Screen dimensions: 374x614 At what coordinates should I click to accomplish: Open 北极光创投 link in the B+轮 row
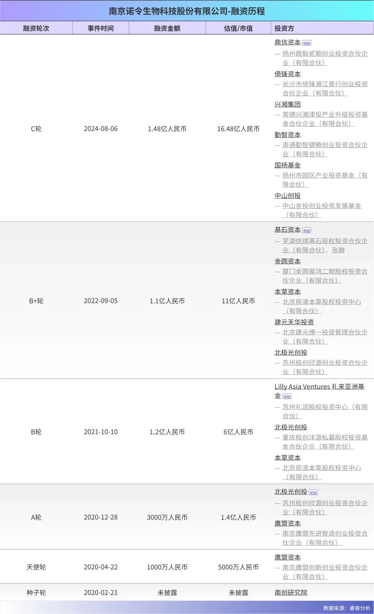291,353
